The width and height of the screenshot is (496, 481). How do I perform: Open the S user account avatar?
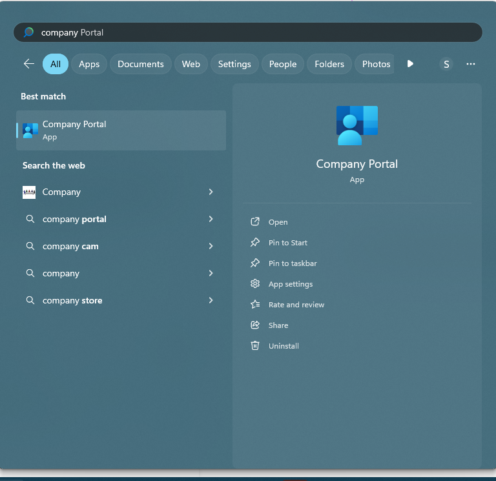[x=446, y=64]
